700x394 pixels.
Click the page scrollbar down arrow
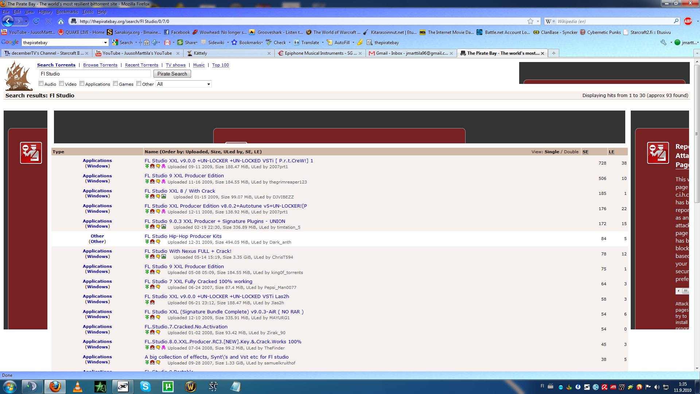pyautogui.click(x=697, y=368)
